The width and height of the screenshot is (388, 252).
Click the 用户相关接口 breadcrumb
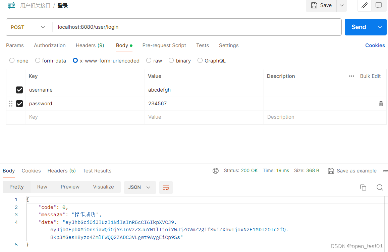click(x=35, y=5)
